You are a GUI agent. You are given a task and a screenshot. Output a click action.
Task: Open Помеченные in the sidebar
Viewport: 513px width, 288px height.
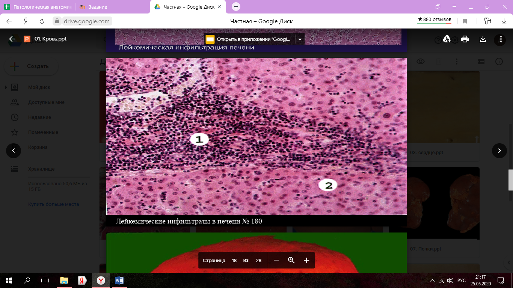tap(43, 132)
